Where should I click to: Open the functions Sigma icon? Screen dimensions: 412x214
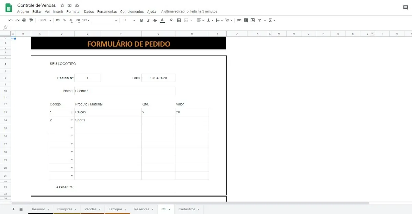pyautogui.click(x=270, y=20)
